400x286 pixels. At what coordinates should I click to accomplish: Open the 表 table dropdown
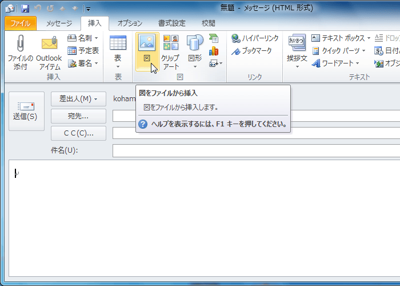pos(118,52)
